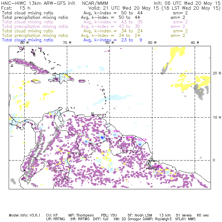Click "Model Info: V3.6.1" in the footer
222x222 pixels.
25,215
